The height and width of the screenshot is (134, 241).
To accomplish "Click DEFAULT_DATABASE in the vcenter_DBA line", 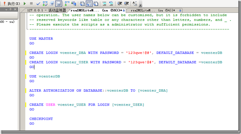I will point(175,53).
